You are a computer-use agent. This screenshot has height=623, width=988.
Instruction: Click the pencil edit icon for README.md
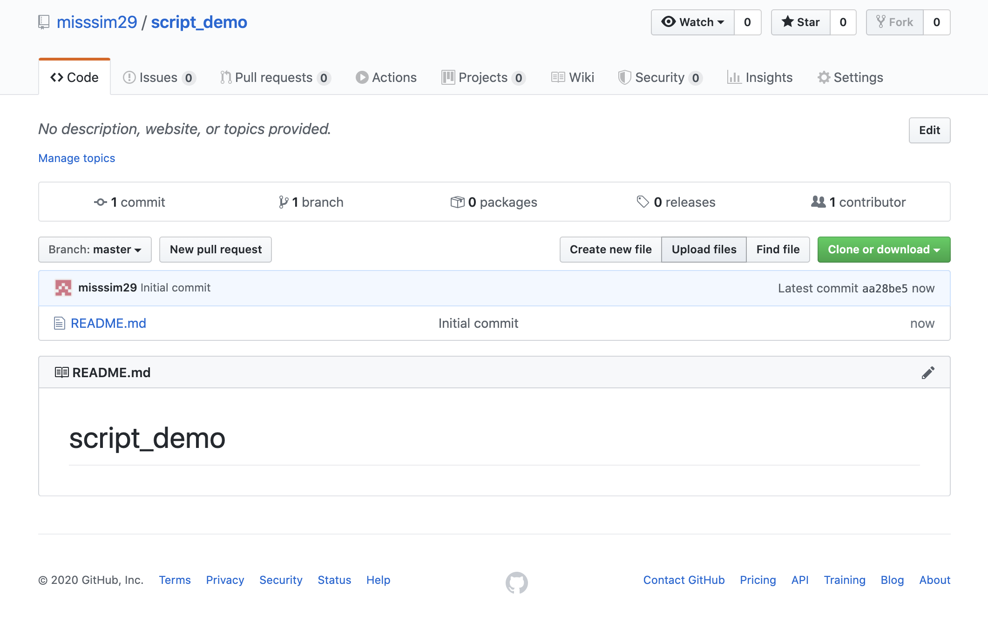(927, 372)
